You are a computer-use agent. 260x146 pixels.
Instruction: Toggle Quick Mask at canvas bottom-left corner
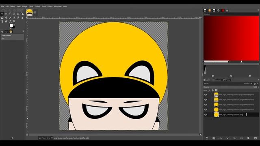(x=27, y=135)
